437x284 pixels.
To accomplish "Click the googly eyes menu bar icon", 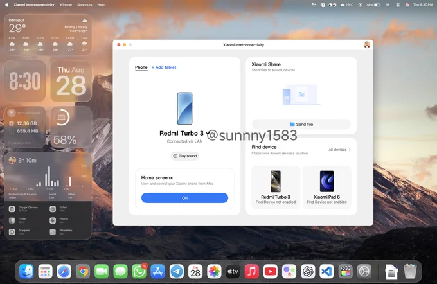I will point(332,5).
